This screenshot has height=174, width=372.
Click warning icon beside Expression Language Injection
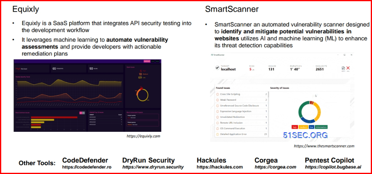point(217,111)
